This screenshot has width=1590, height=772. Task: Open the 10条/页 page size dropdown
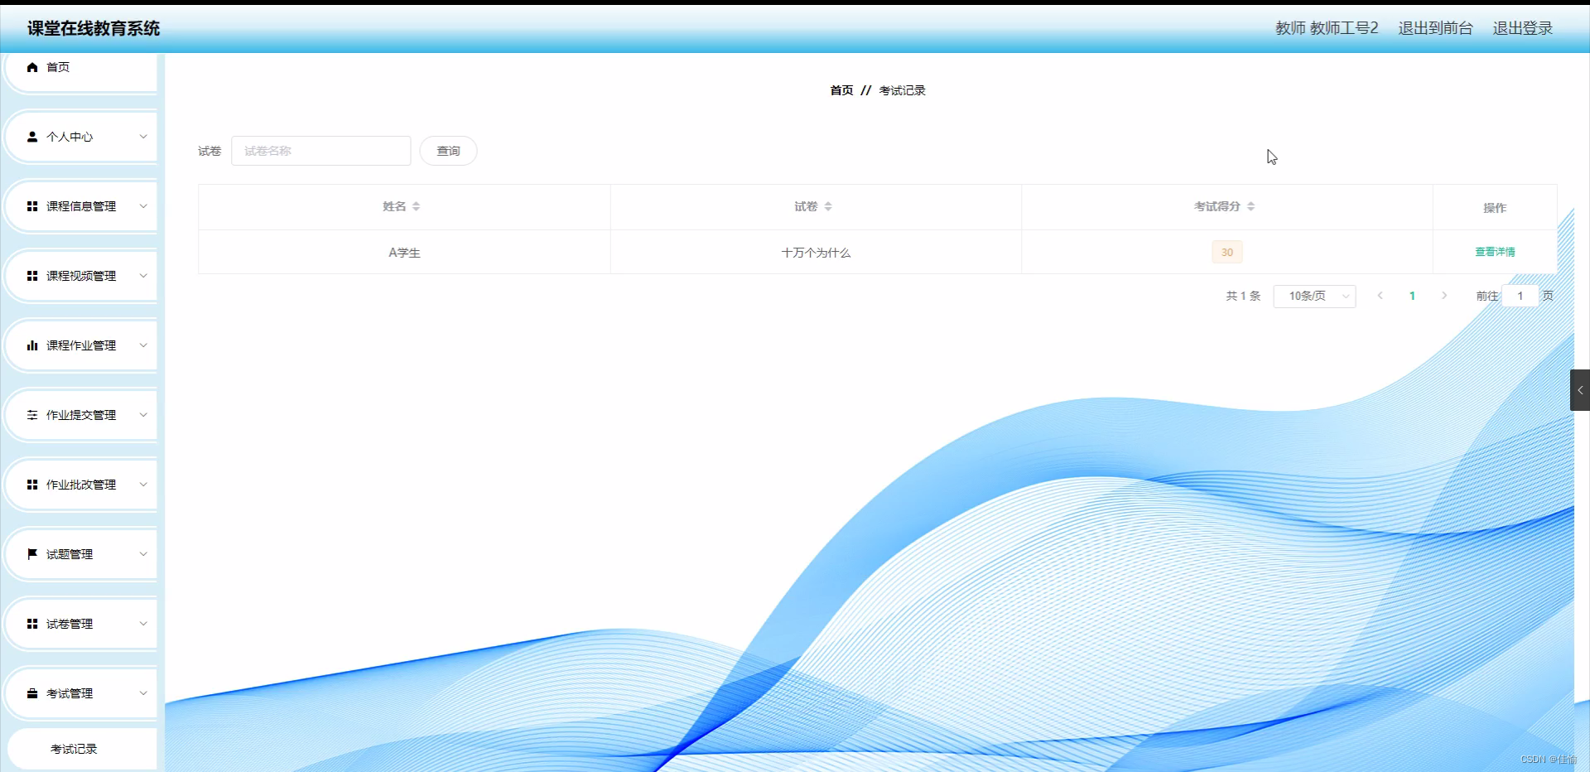point(1313,296)
